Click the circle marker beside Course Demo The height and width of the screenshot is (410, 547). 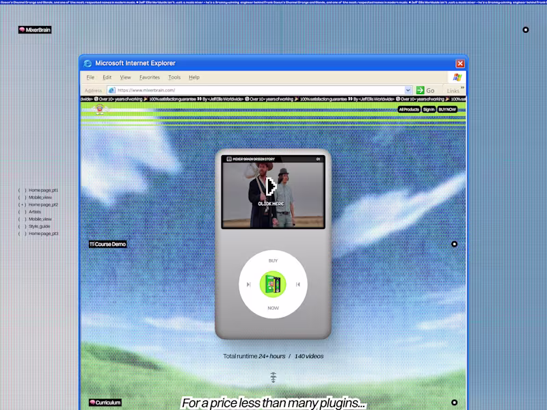(x=454, y=244)
